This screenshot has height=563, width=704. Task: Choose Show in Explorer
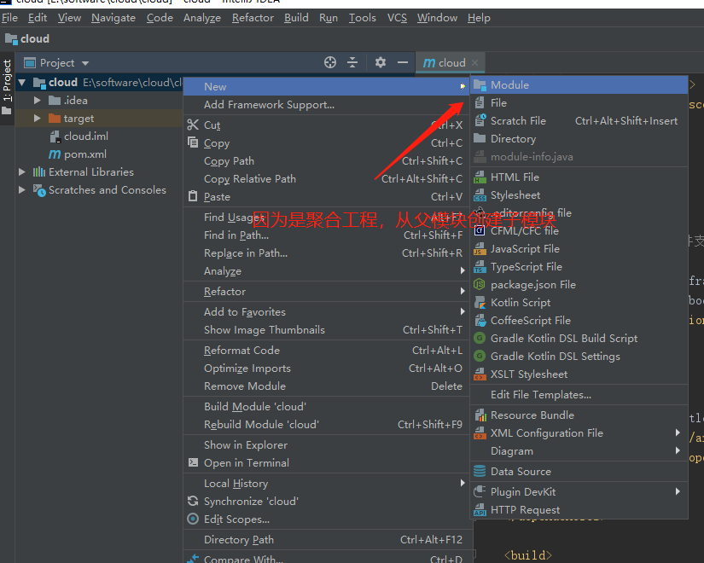tap(329, 445)
